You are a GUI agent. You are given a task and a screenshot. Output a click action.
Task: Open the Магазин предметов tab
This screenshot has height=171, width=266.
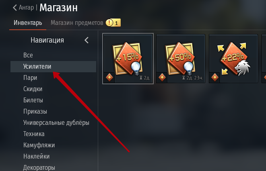(77, 22)
